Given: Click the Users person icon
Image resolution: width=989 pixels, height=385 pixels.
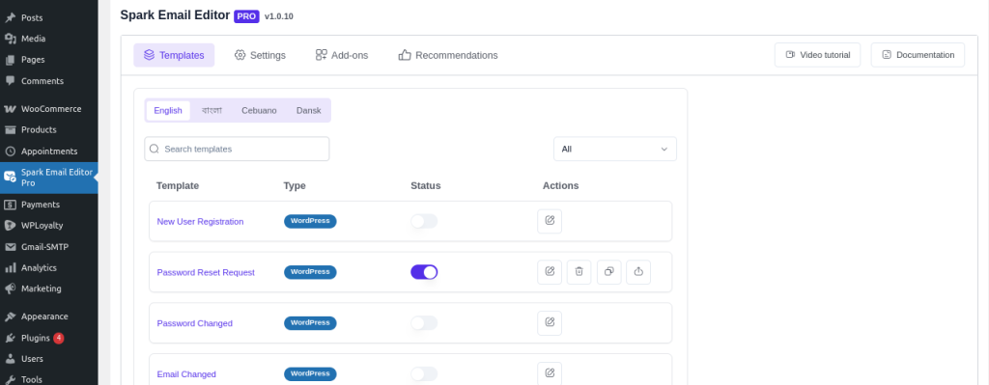Looking at the screenshot, I should [x=10, y=359].
